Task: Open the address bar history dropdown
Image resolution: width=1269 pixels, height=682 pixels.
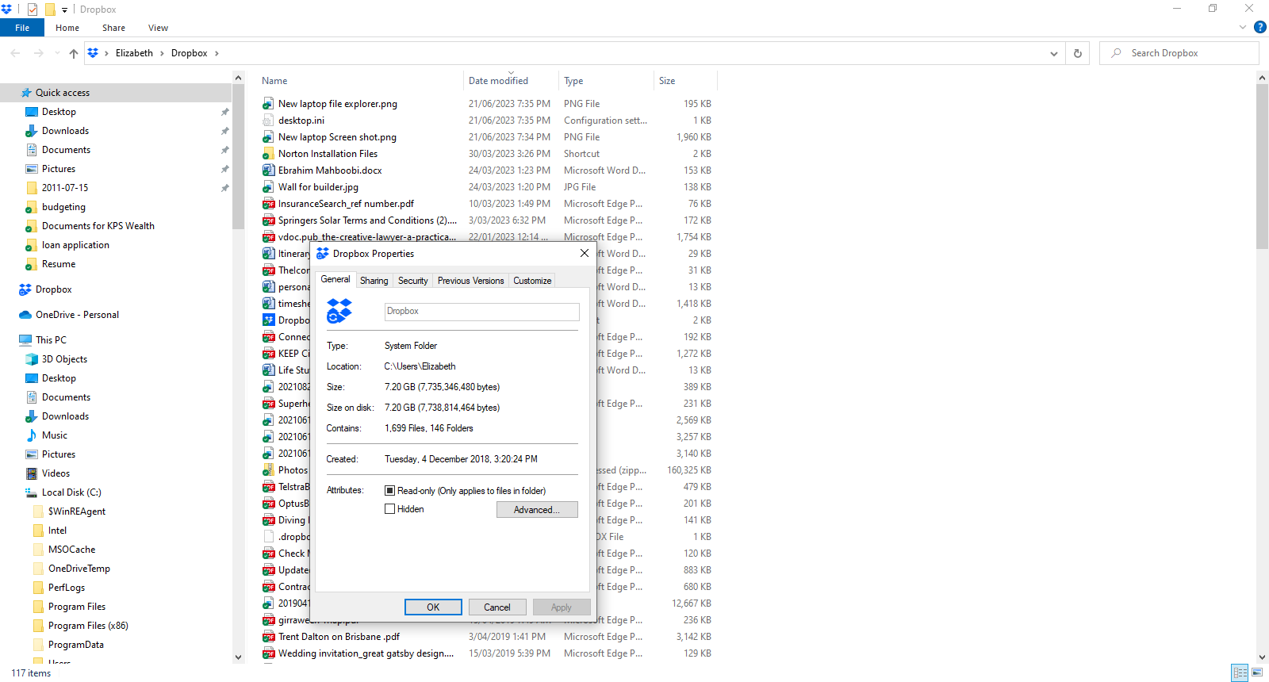Action: (1054, 53)
